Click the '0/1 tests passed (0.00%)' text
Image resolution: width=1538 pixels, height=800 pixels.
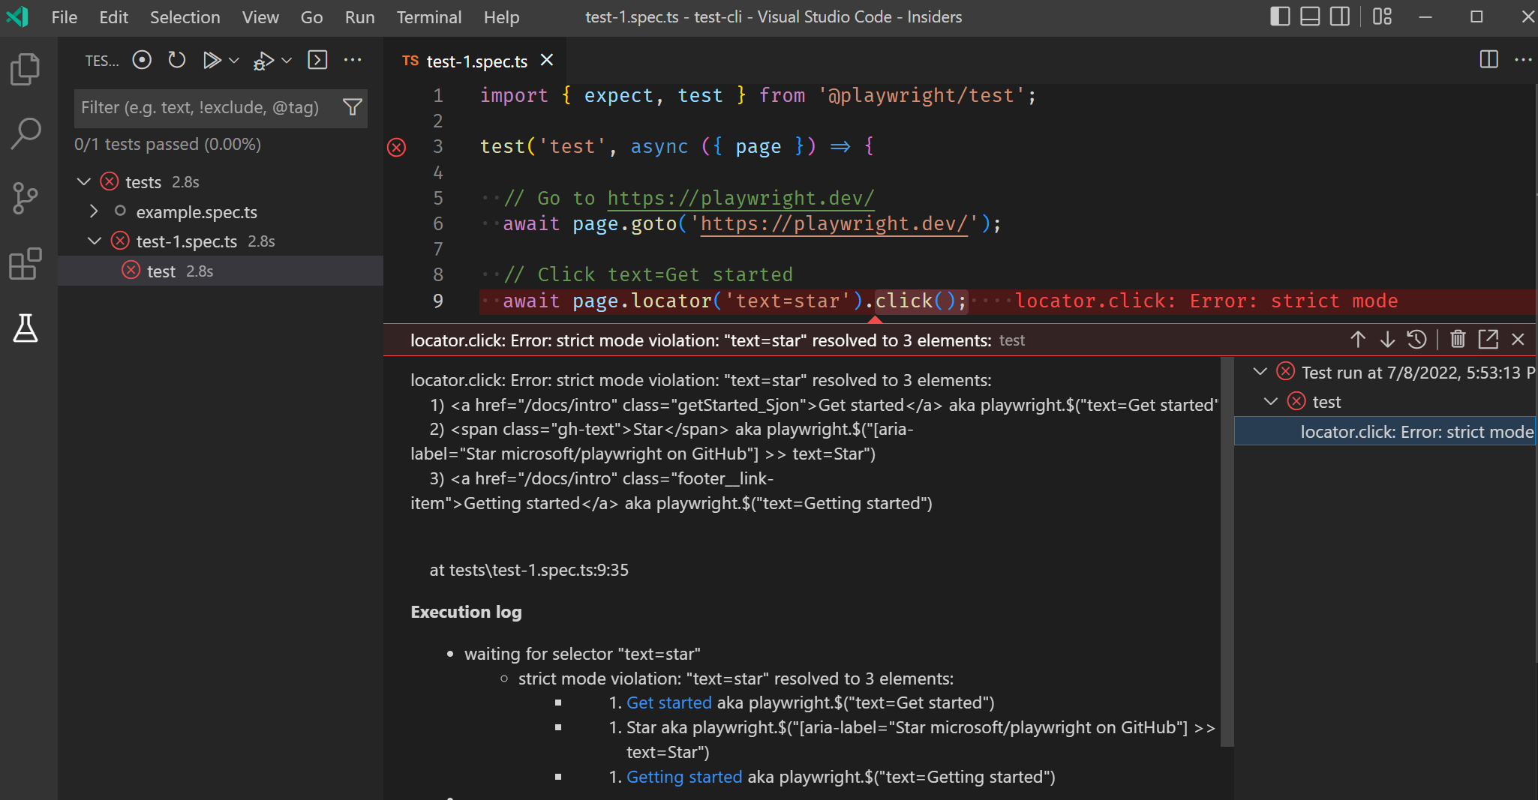(x=167, y=145)
